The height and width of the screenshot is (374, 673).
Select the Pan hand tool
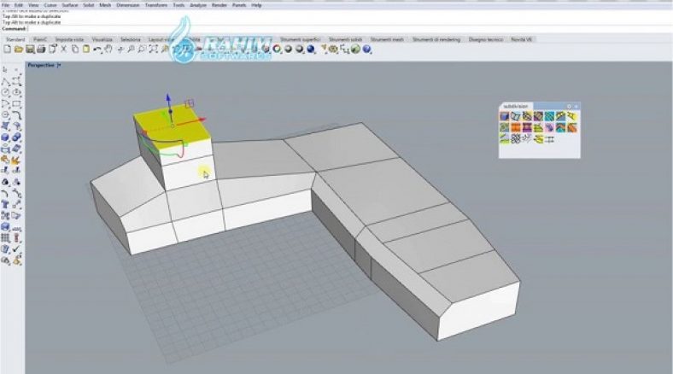(x=108, y=50)
